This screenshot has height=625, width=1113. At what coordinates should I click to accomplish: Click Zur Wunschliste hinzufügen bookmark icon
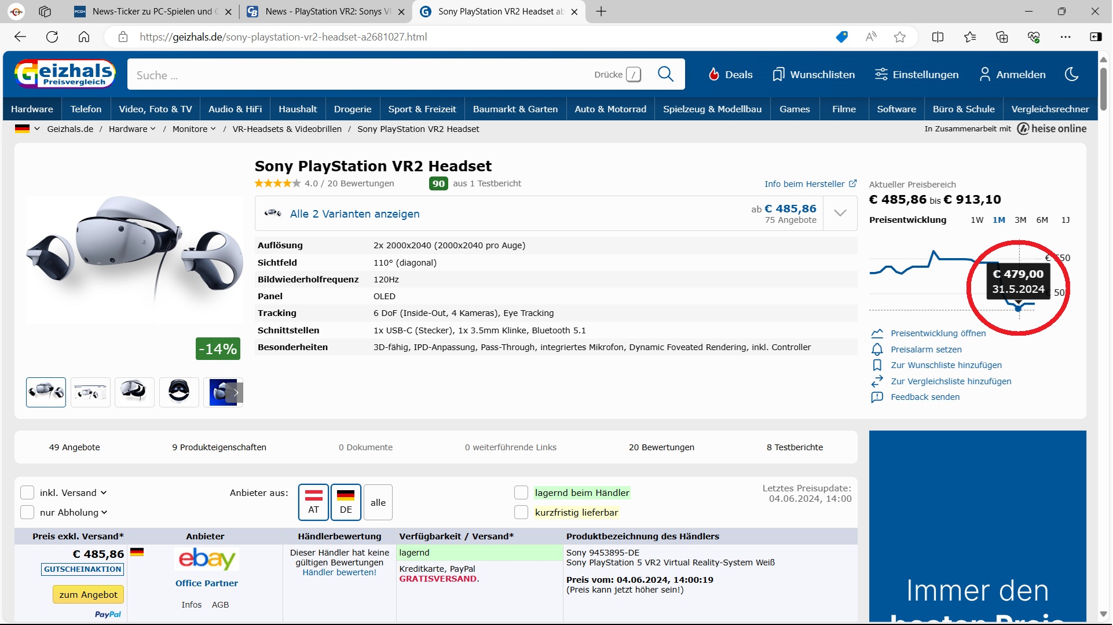(877, 365)
